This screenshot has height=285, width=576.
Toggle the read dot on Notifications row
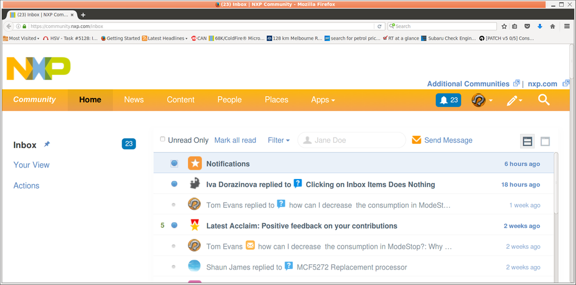(x=175, y=164)
